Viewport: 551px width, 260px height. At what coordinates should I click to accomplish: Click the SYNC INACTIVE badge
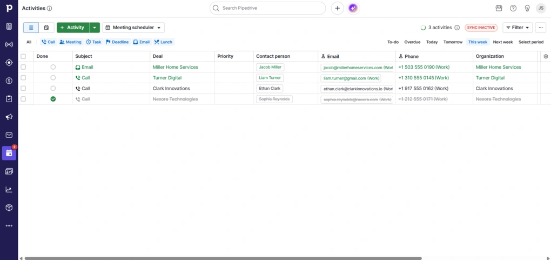click(481, 28)
